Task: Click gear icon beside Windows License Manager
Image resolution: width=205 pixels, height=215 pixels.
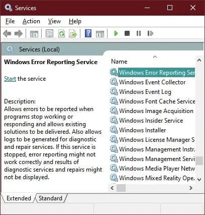Action: 114,139
